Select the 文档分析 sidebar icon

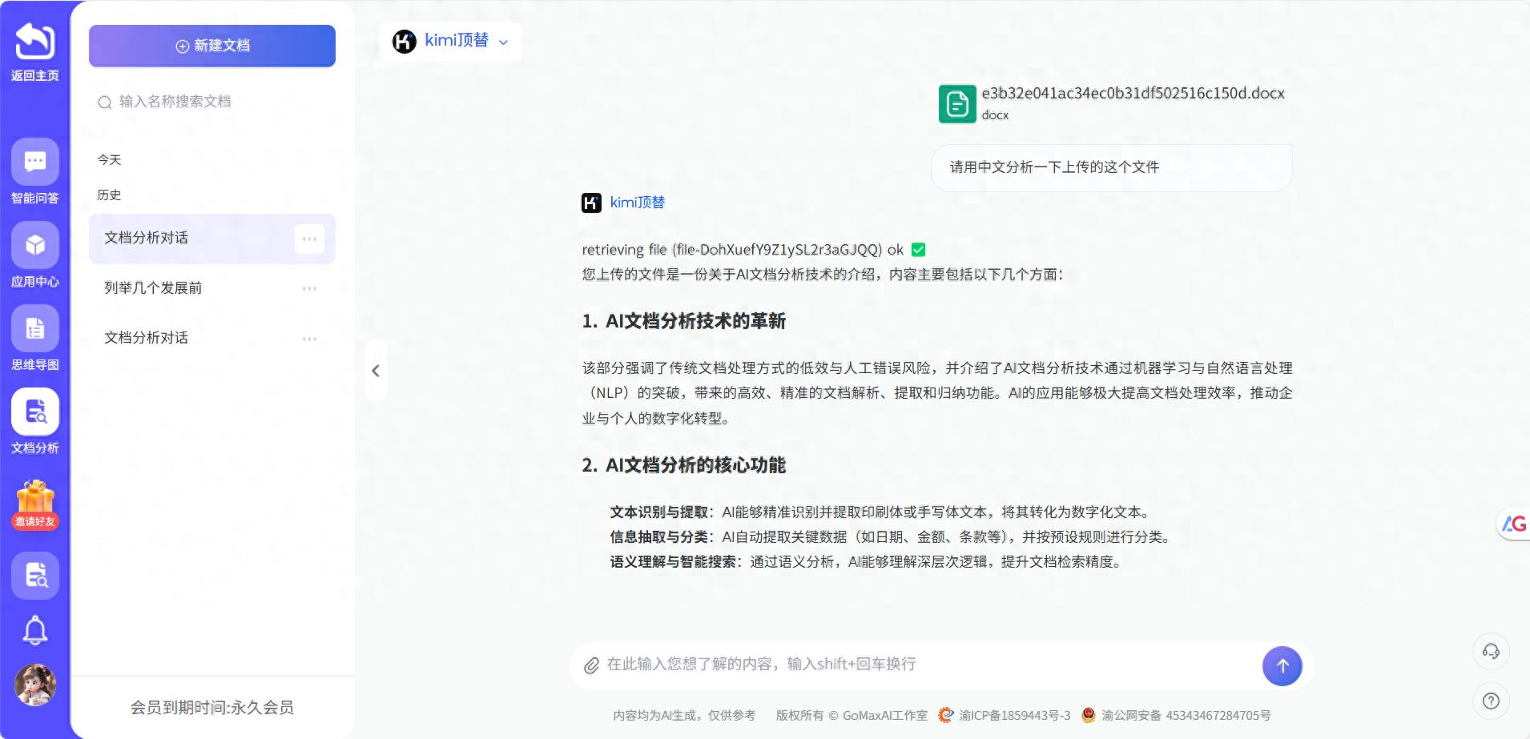(x=34, y=412)
